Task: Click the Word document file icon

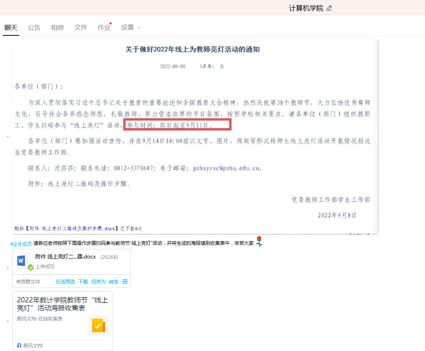Action: (x=22, y=261)
